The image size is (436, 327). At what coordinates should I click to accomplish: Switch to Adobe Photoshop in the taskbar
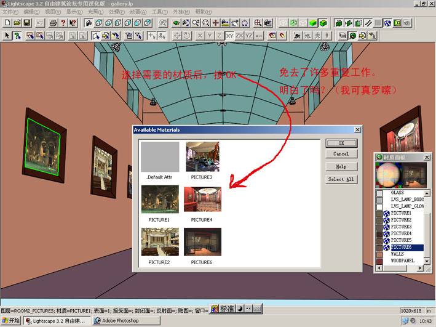point(127,321)
